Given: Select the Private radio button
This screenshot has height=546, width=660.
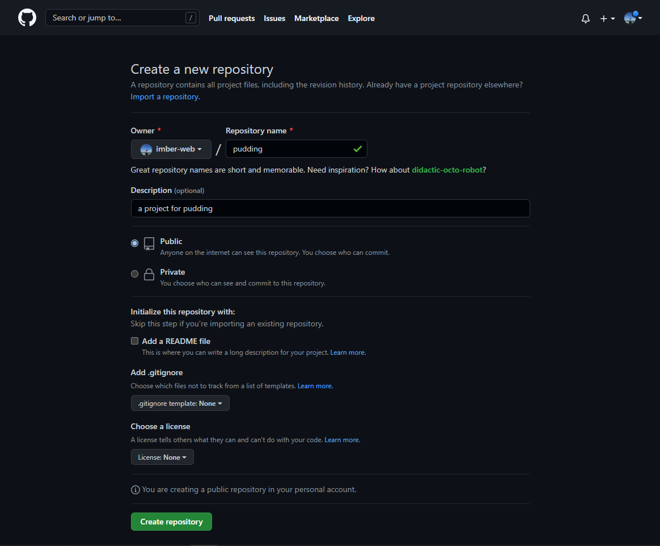Looking at the screenshot, I should (135, 274).
